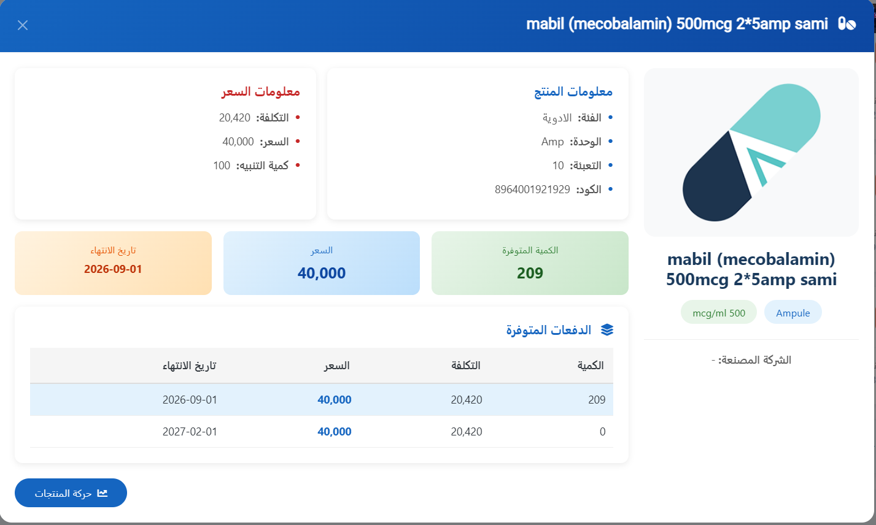Click the Ampule tag
Viewport: 876px width, 525px height.
[x=793, y=313]
